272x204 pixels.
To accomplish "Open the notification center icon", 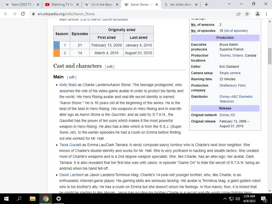I will 263,199.
